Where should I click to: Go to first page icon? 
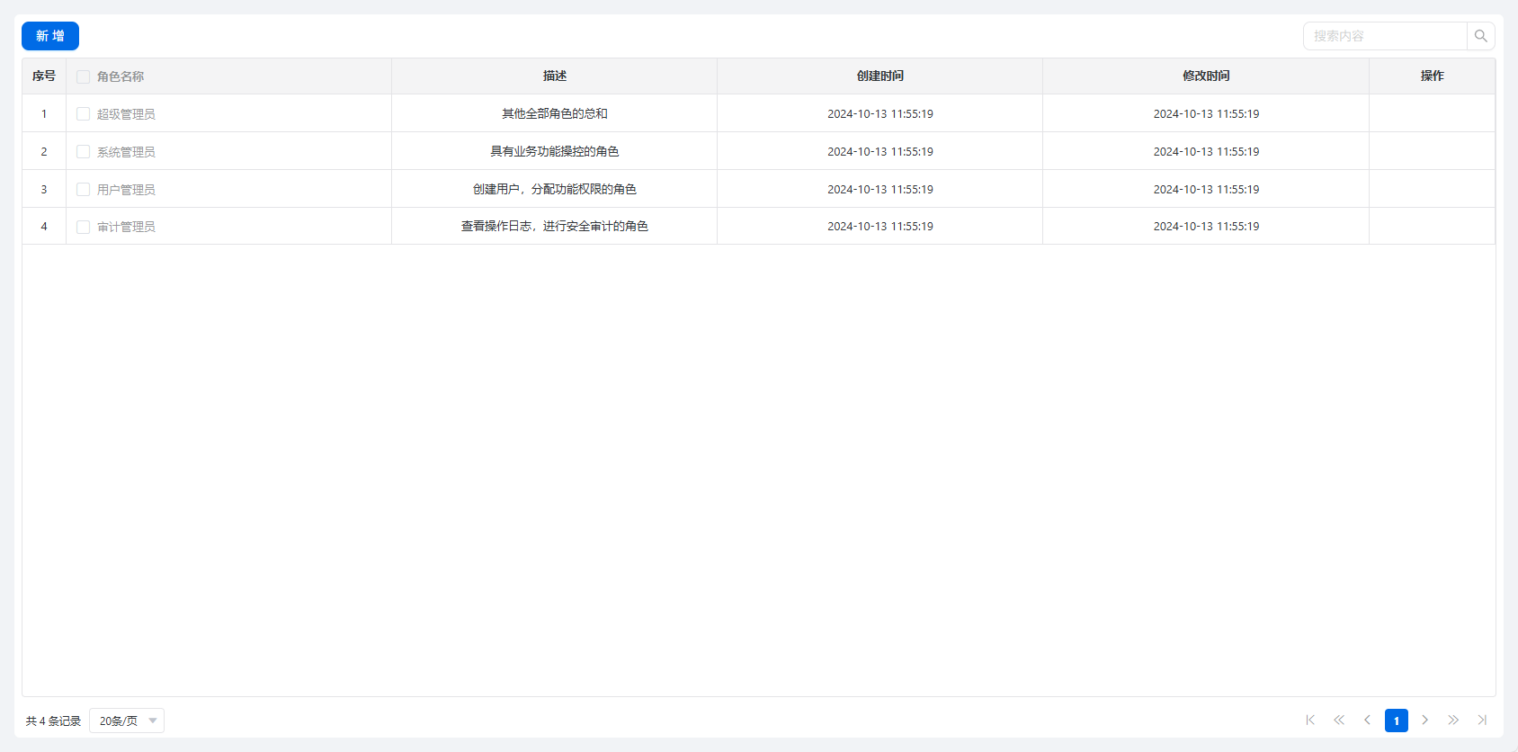(1310, 720)
